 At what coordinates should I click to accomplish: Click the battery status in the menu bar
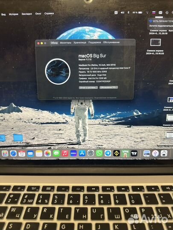click(138, 13)
